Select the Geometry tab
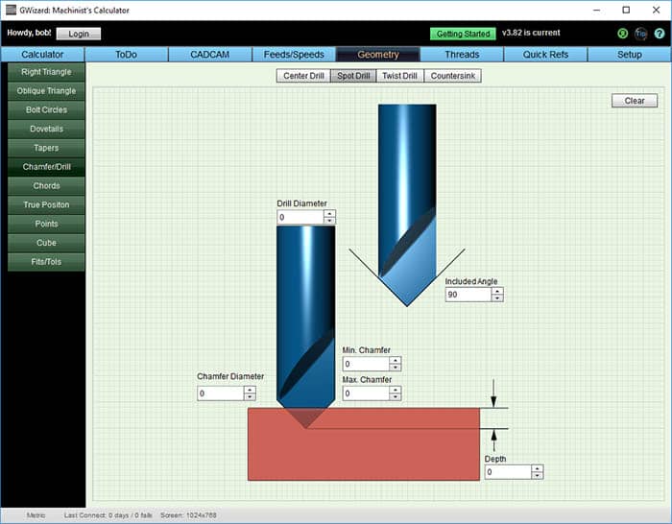Screen dimensions: 672x524 coord(377,55)
